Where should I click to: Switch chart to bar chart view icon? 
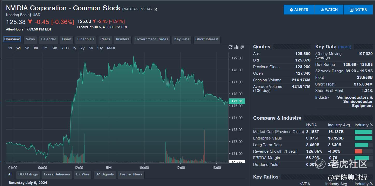pos(236,47)
